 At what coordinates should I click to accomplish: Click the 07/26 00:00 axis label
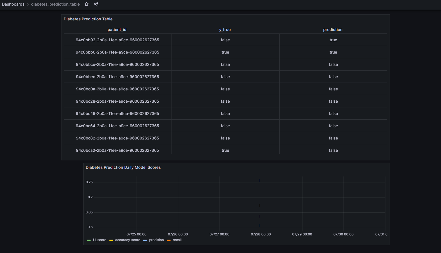(x=178, y=234)
